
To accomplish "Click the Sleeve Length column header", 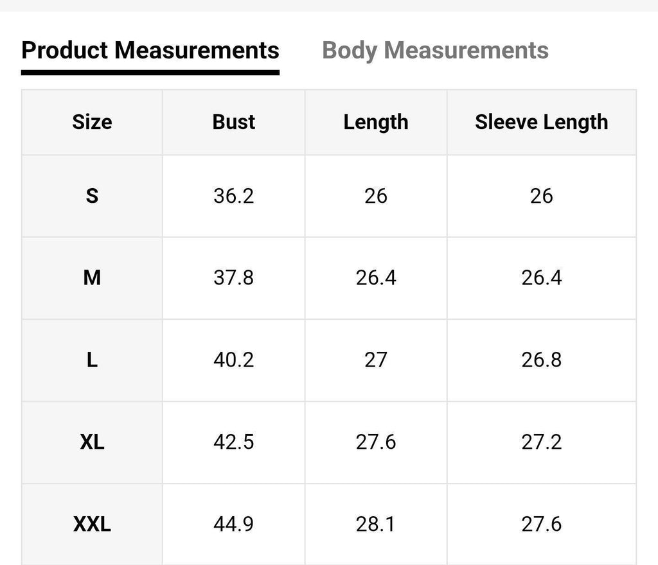I will (x=541, y=122).
